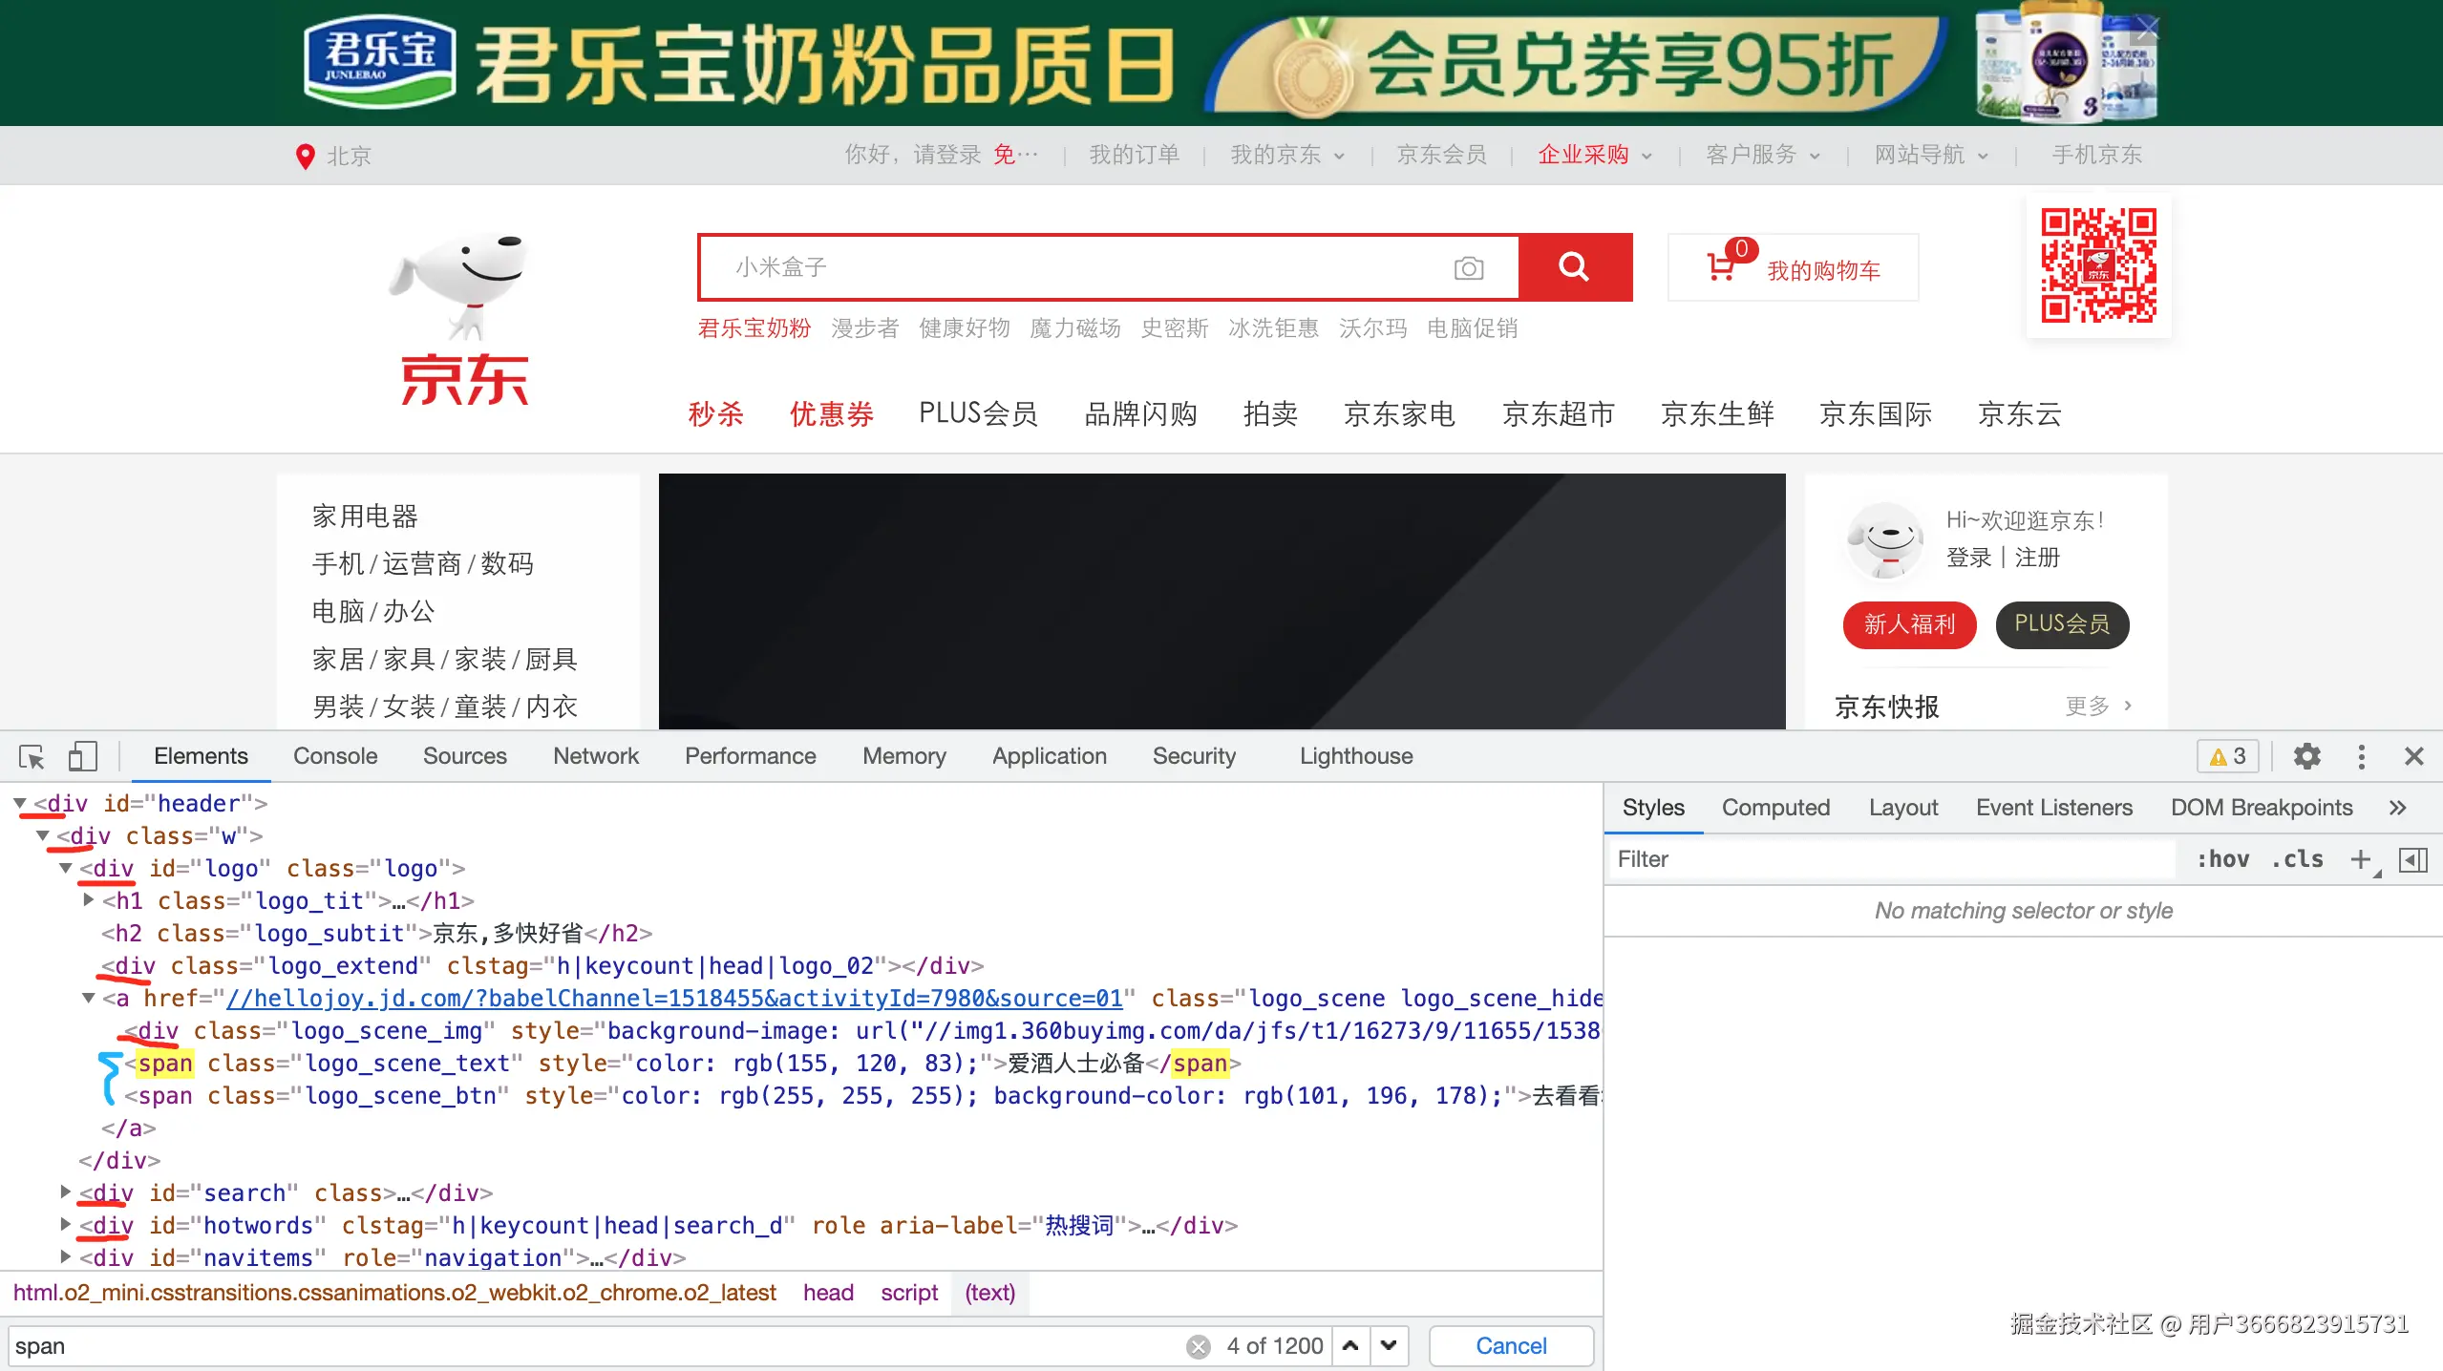This screenshot has width=2443, height=1371.
Task: Click the shopping cart icon
Action: pos(1721,267)
